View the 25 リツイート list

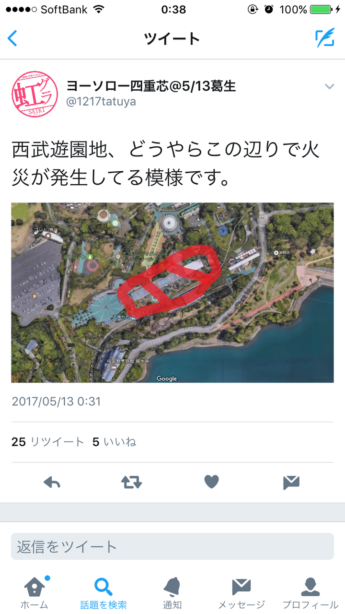[x=48, y=442]
